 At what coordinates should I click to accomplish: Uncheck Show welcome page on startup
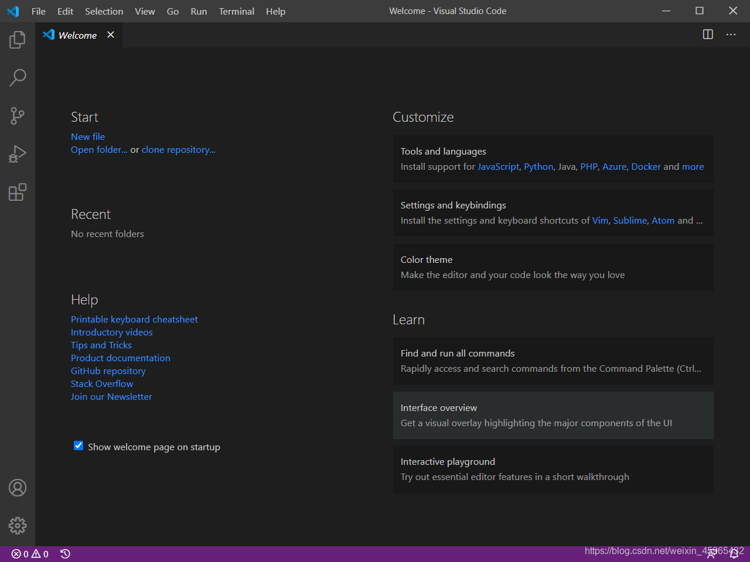pyautogui.click(x=79, y=446)
